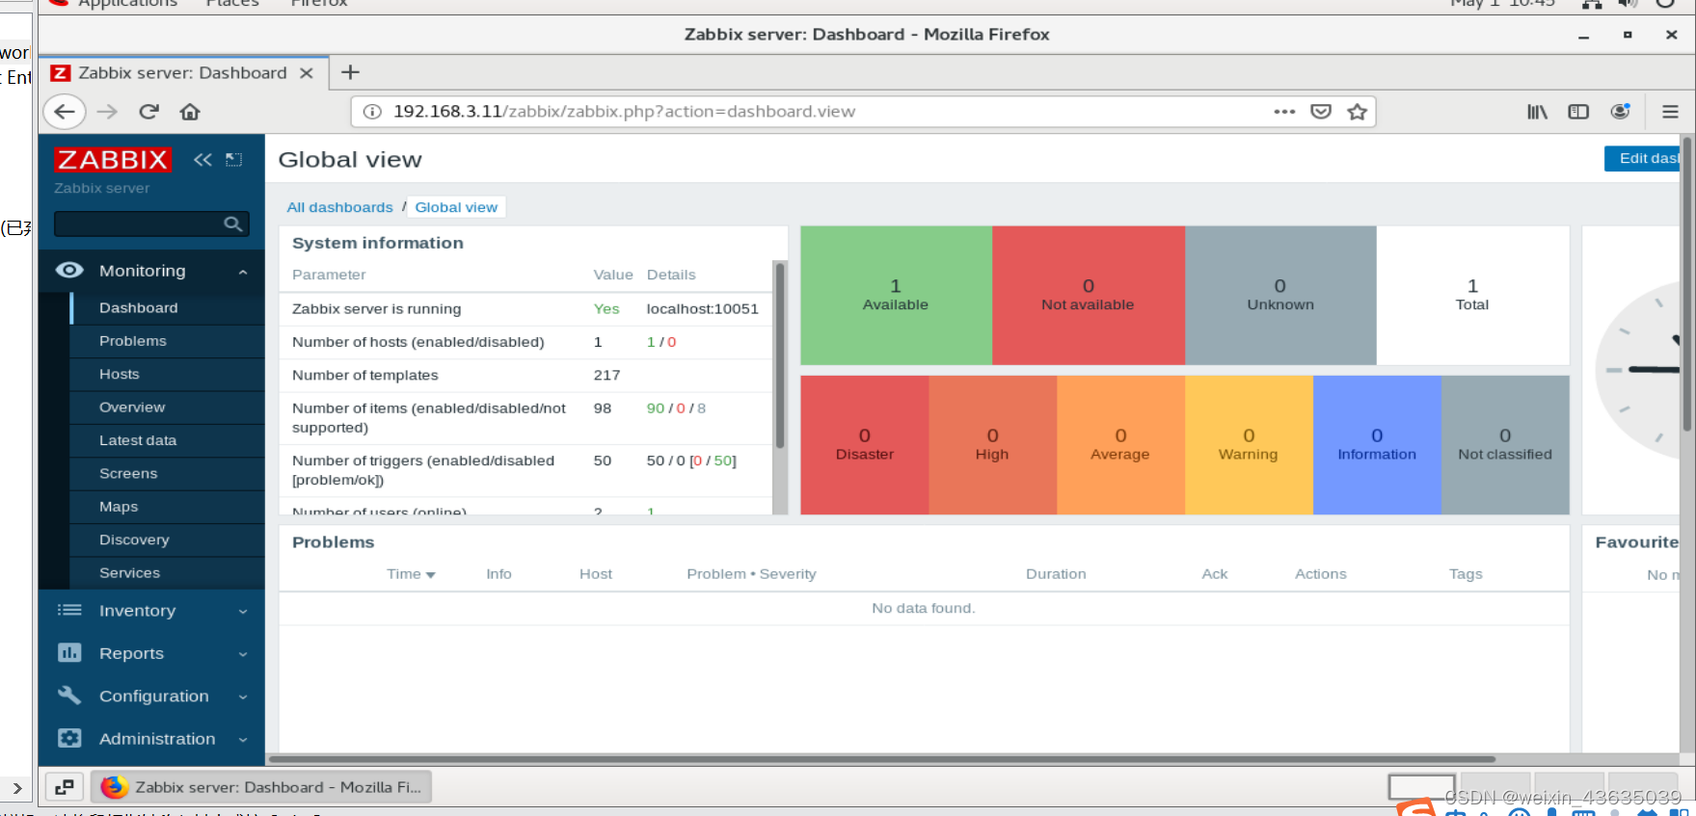Screen dimensions: 1696x816
Task: Click the Total hosts tile
Action: tap(1472, 296)
